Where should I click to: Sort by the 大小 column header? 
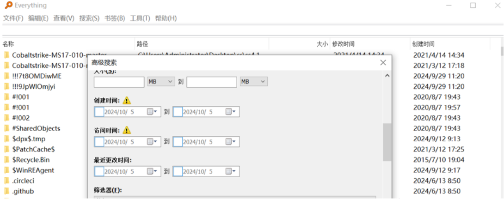point(300,44)
